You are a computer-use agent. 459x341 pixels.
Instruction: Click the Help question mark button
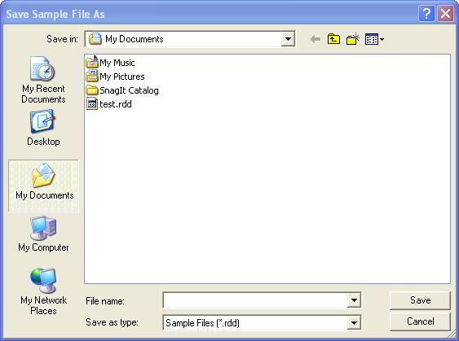[x=426, y=14]
